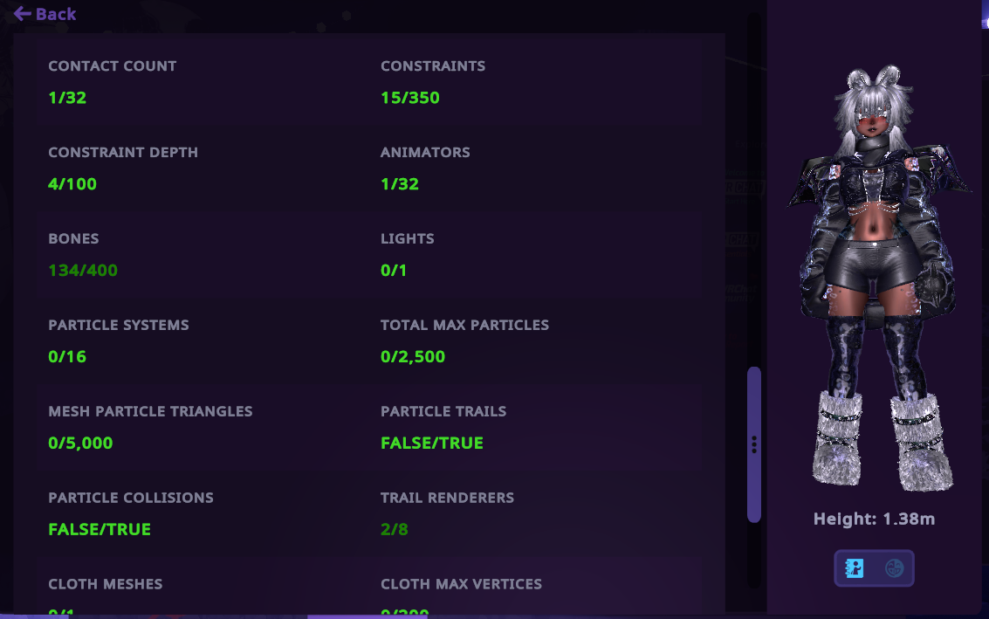The height and width of the screenshot is (619, 989).
Task: Click the avatar stats scrollbar handle
Action: [753, 444]
